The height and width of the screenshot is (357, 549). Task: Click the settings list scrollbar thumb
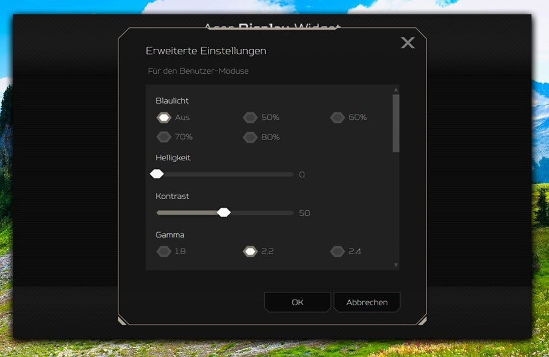(396, 122)
